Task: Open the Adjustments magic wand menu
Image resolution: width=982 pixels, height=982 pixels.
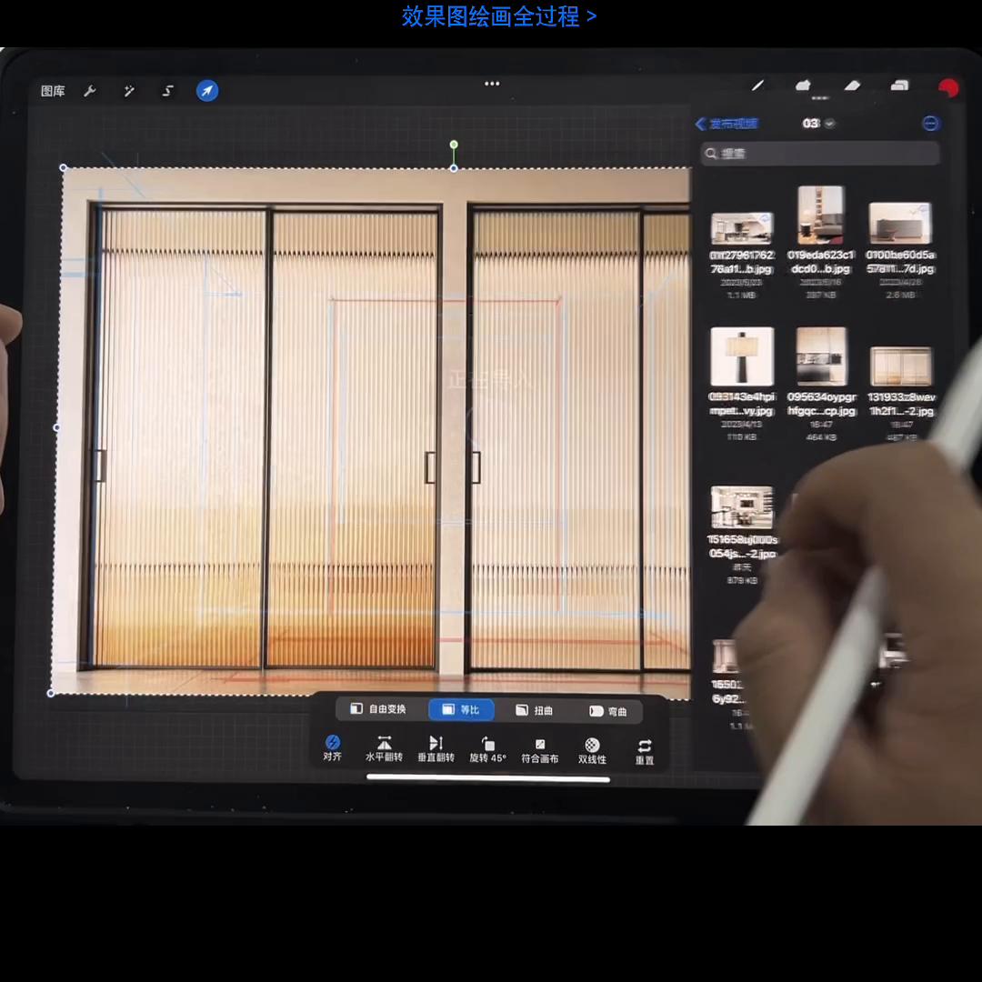Action: pyautogui.click(x=128, y=90)
